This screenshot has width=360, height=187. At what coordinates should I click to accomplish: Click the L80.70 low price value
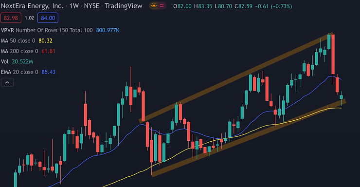pos(223,6)
